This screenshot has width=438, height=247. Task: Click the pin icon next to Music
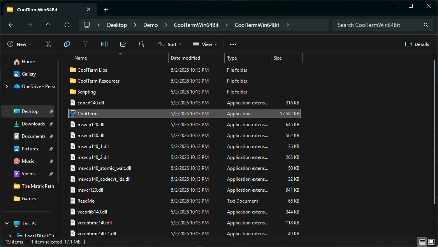point(51,161)
